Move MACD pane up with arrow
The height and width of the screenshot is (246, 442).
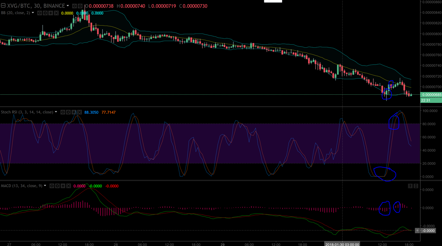pyautogui.click(x=410, y=186)
